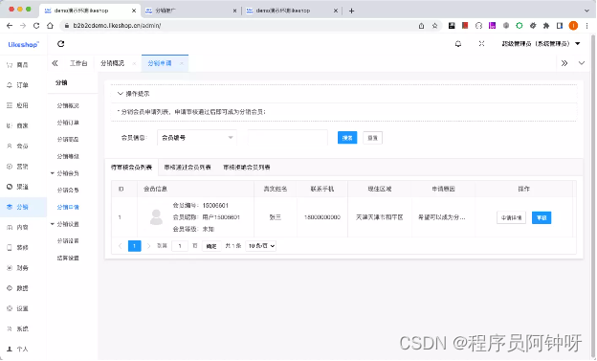Open a new browser tab with the plus
Screen dimensions: 597x361
click(x=351, y=11)
